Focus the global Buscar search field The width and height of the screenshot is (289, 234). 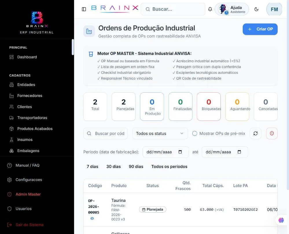(173, 9)
